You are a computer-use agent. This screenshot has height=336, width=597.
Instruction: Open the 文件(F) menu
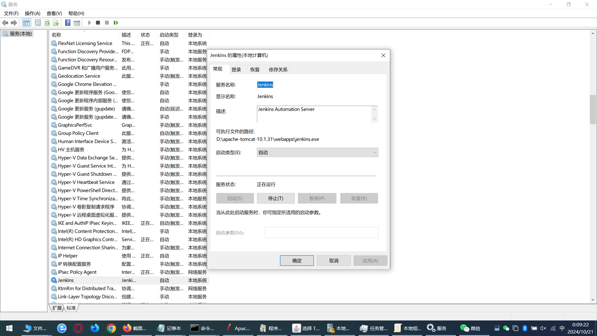pos(11,13)
